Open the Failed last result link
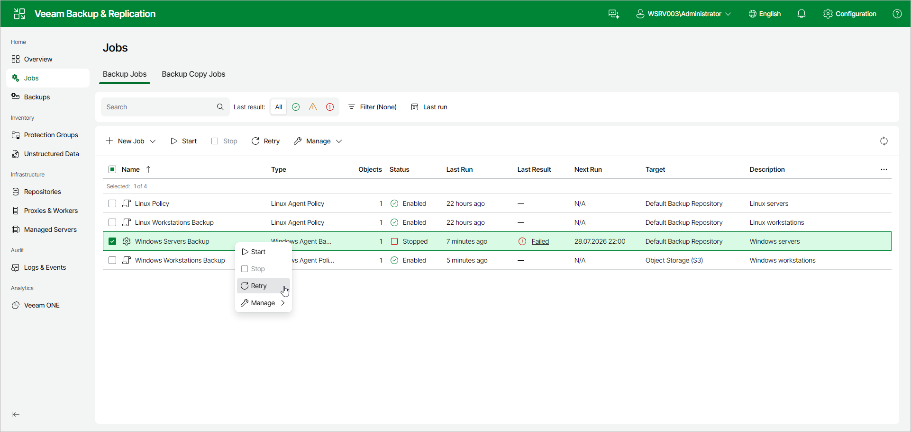The height and width of the screenshot is (432, 911). [540, 241]
